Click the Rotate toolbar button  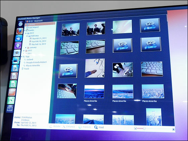point(55,126)
